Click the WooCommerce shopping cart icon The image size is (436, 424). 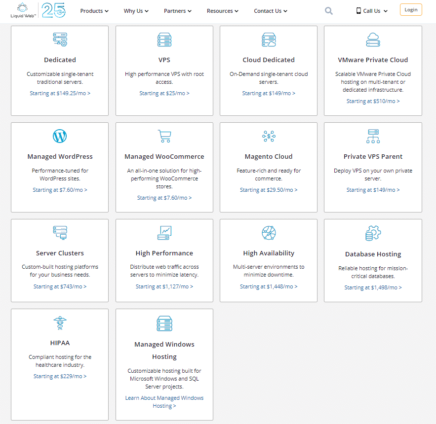click(x=164, y=136)
